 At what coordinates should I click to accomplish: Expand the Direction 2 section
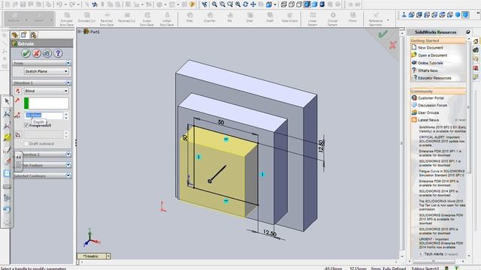pyautogui.click(x=68, y=154)
